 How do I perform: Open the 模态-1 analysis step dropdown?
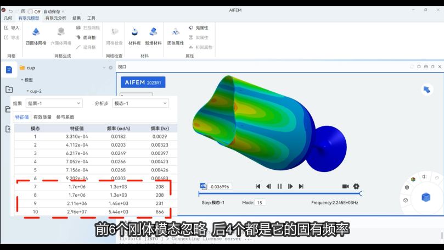tap(140, 103)
